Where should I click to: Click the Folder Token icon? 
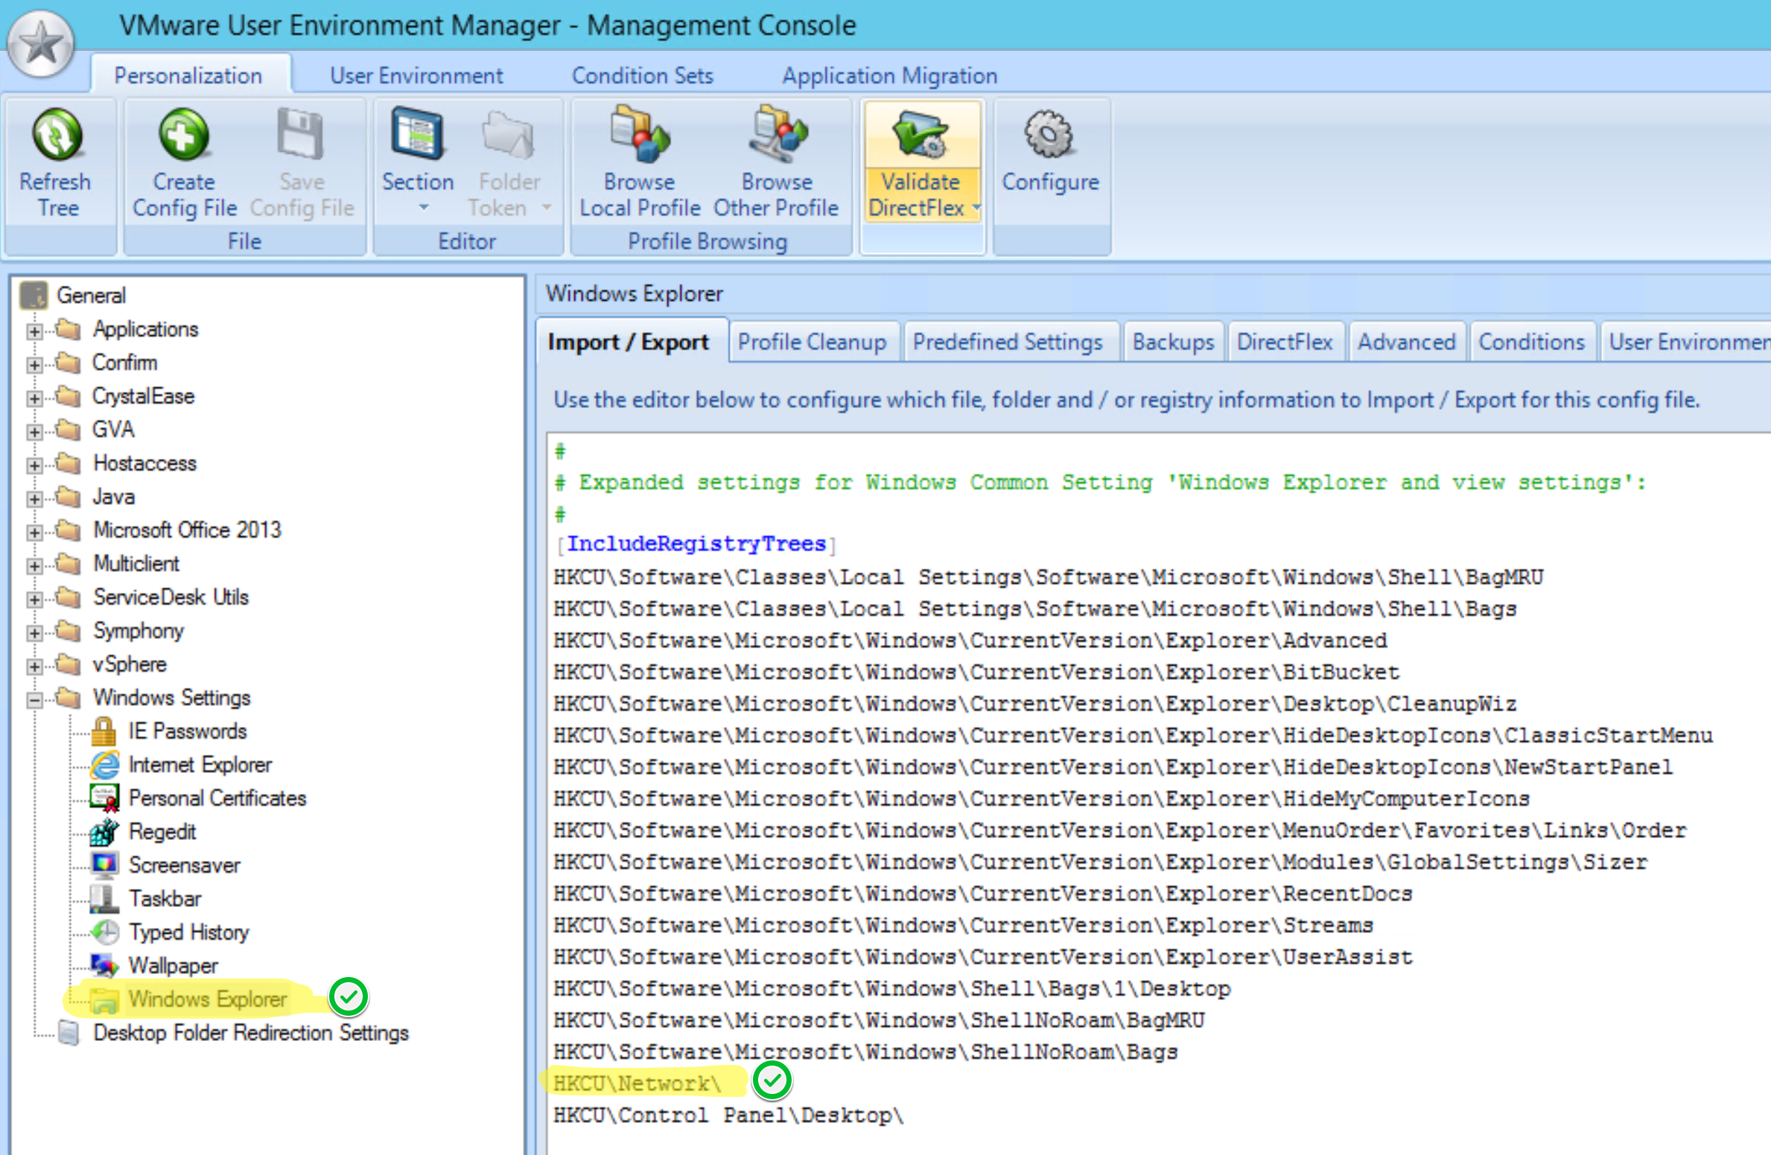click(x=509, y=135)
